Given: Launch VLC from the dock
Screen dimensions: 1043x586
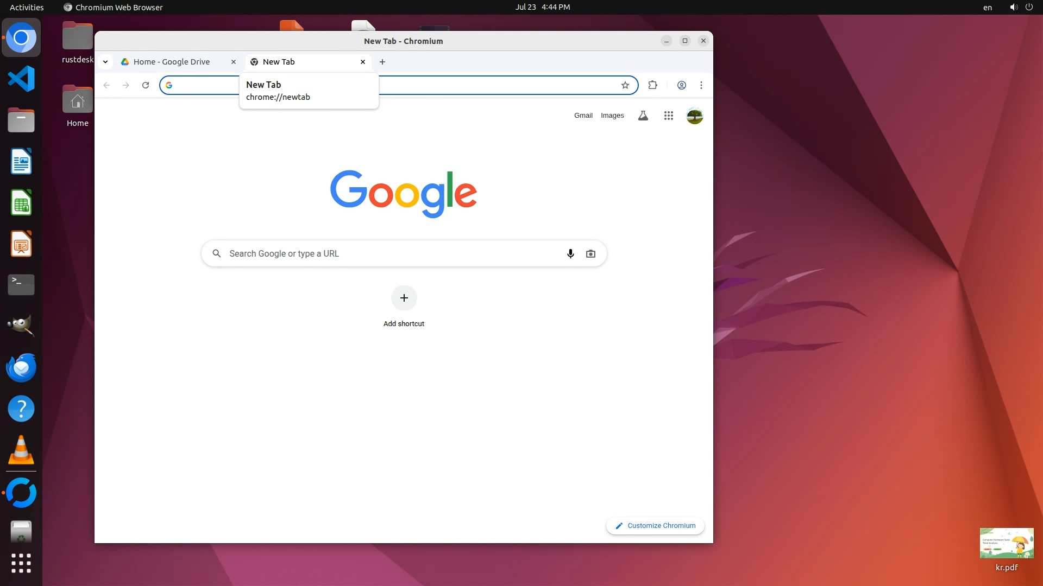Looking at the screenshot, I should tap(21, 450).
